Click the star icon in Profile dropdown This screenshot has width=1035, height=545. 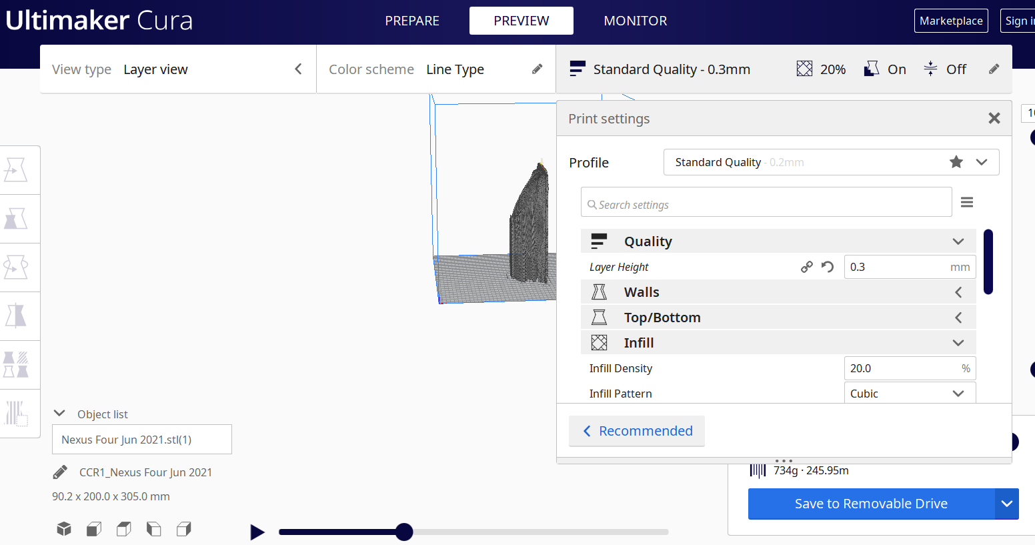(x=956, y=162)
